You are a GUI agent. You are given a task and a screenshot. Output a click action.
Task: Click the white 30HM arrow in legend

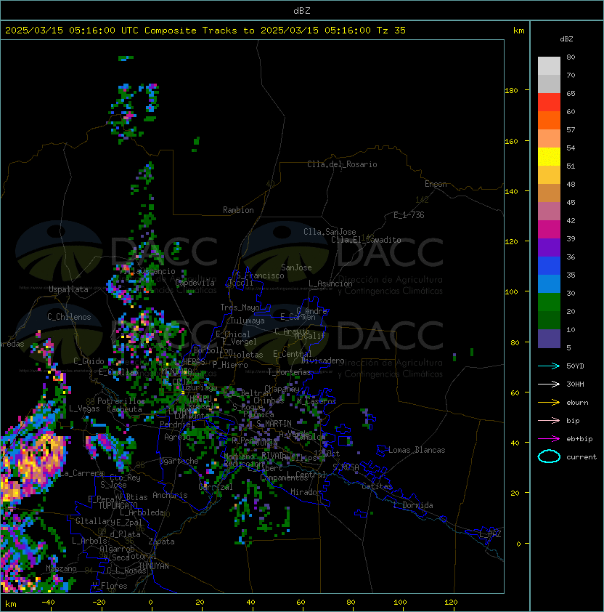(549, 384)
